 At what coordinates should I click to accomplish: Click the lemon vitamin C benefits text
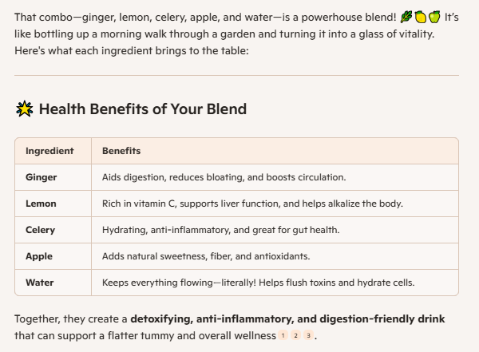point(252,204)
